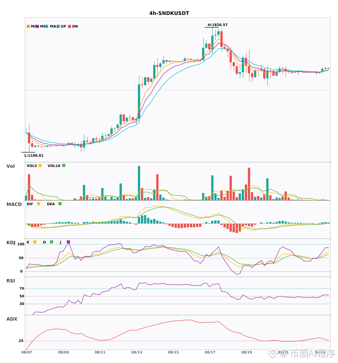Click the RSI axis value 70

[22, 288]
